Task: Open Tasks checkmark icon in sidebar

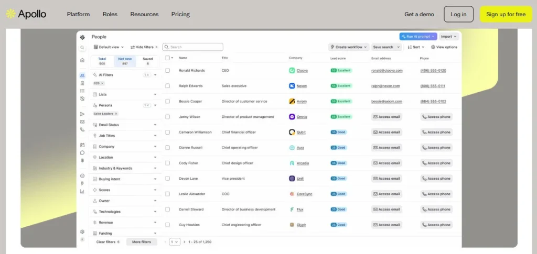Action: tap(82, 176)
